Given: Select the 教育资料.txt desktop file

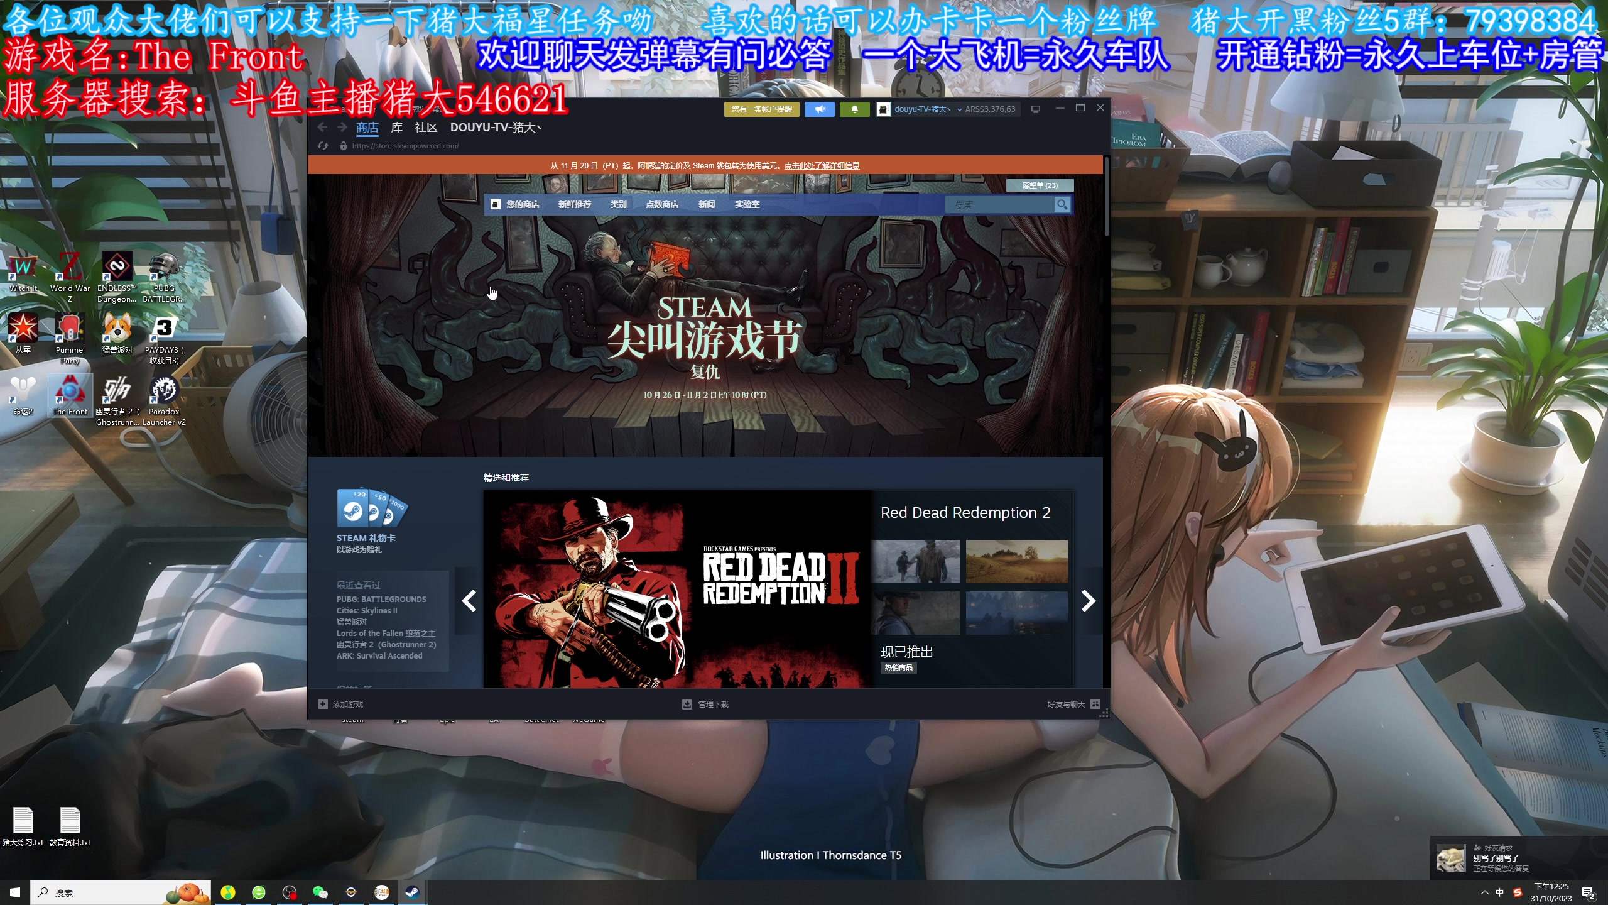Looking at the screenshot, I should pyautogui.click(x=70, y=826).
